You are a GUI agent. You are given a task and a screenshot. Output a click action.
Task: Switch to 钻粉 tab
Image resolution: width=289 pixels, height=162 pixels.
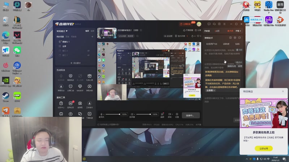(x=237, y=44)
